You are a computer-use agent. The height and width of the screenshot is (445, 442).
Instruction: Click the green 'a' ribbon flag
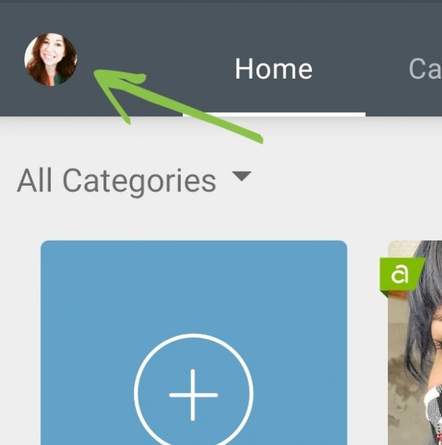tap(402, 275)
